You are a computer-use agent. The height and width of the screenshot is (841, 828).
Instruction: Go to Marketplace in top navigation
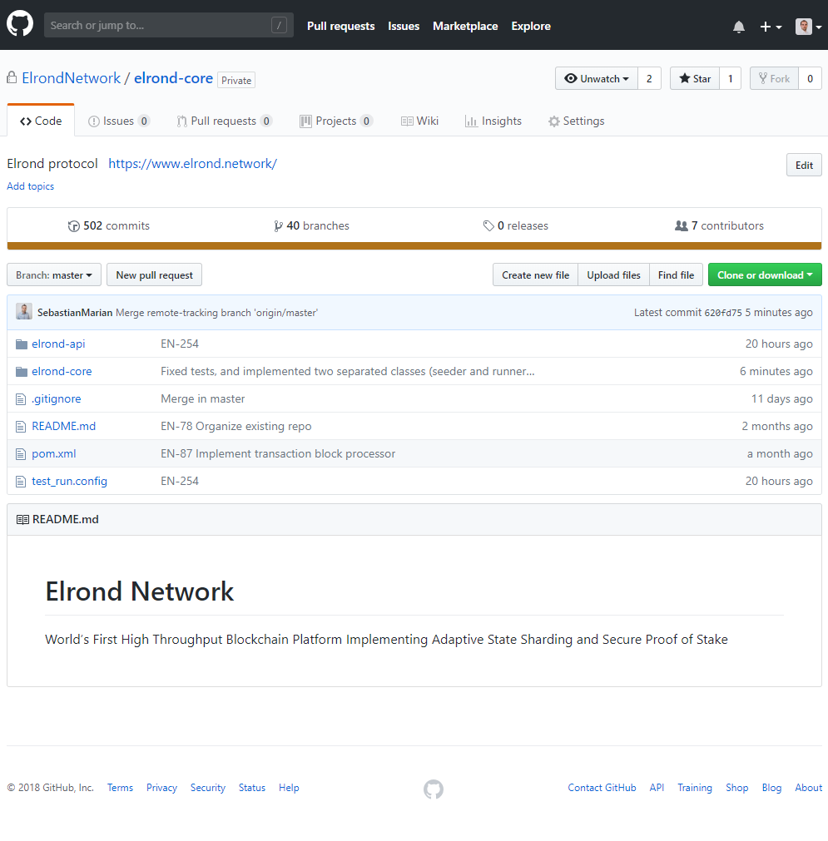pos(465,26)
